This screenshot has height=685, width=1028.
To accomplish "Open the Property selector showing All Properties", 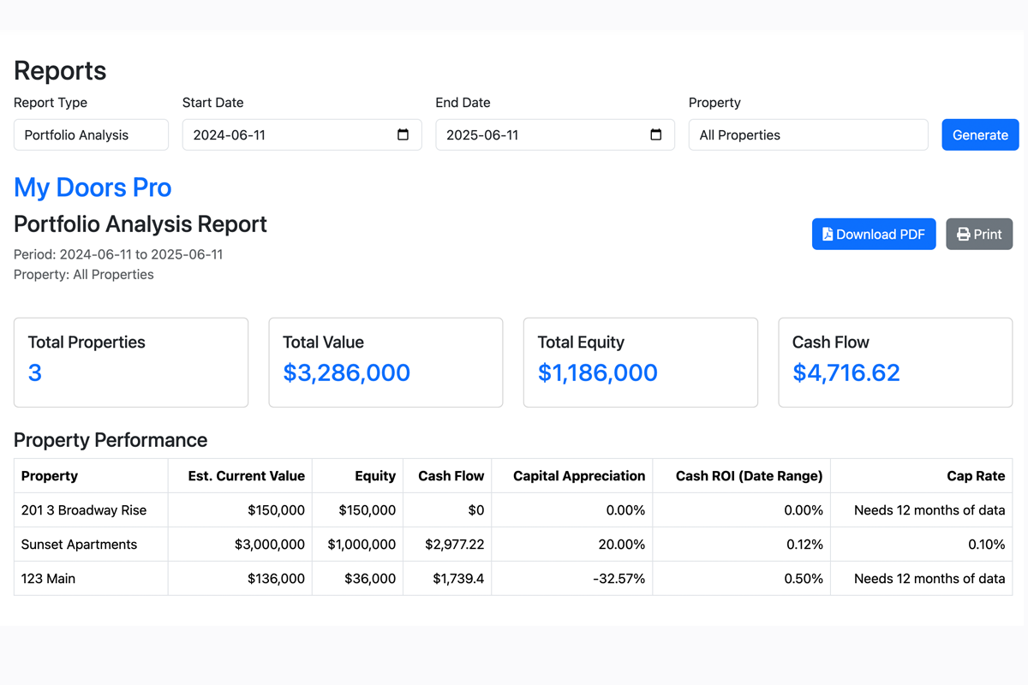I will coord(807,134).
